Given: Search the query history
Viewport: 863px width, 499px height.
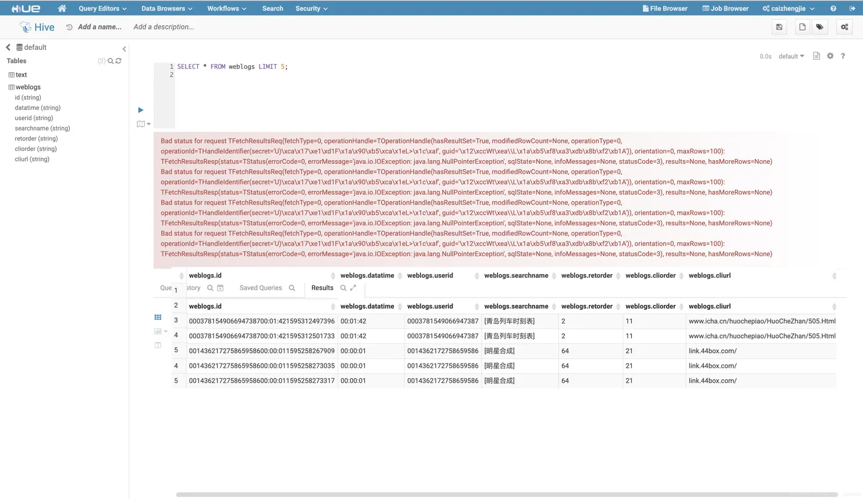Looking at the screenshot, I should [x=210, y=288].
